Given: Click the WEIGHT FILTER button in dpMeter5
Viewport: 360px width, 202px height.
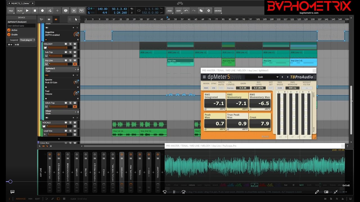Looking at the screenshot, I should tap(307, 88).
